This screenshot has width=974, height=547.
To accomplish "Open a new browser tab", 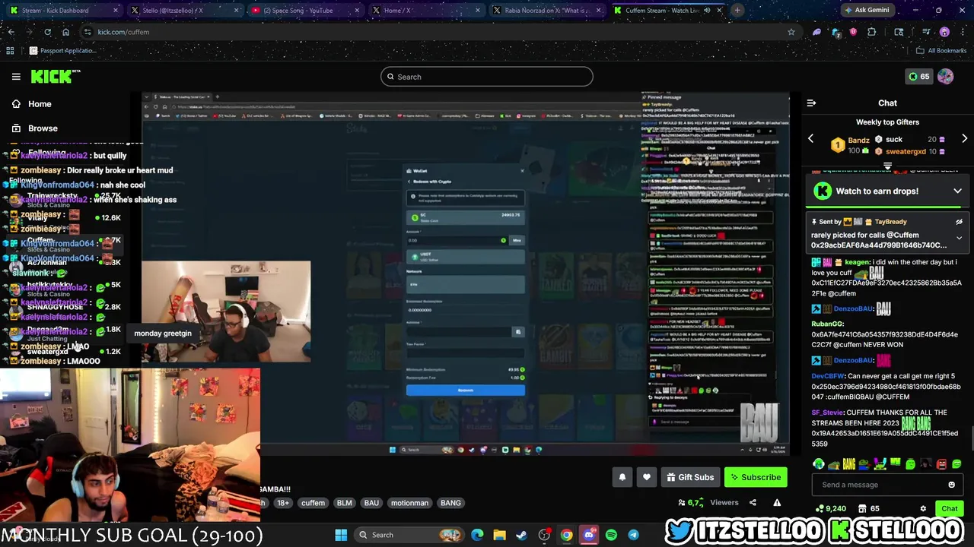I will pos(737,11).
